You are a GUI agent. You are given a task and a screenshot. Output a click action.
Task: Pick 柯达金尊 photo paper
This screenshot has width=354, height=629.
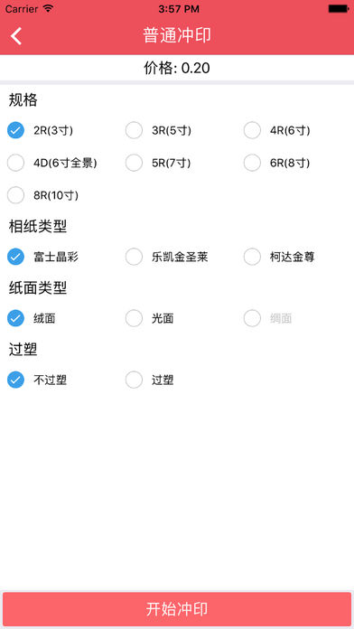pos(279,257)
